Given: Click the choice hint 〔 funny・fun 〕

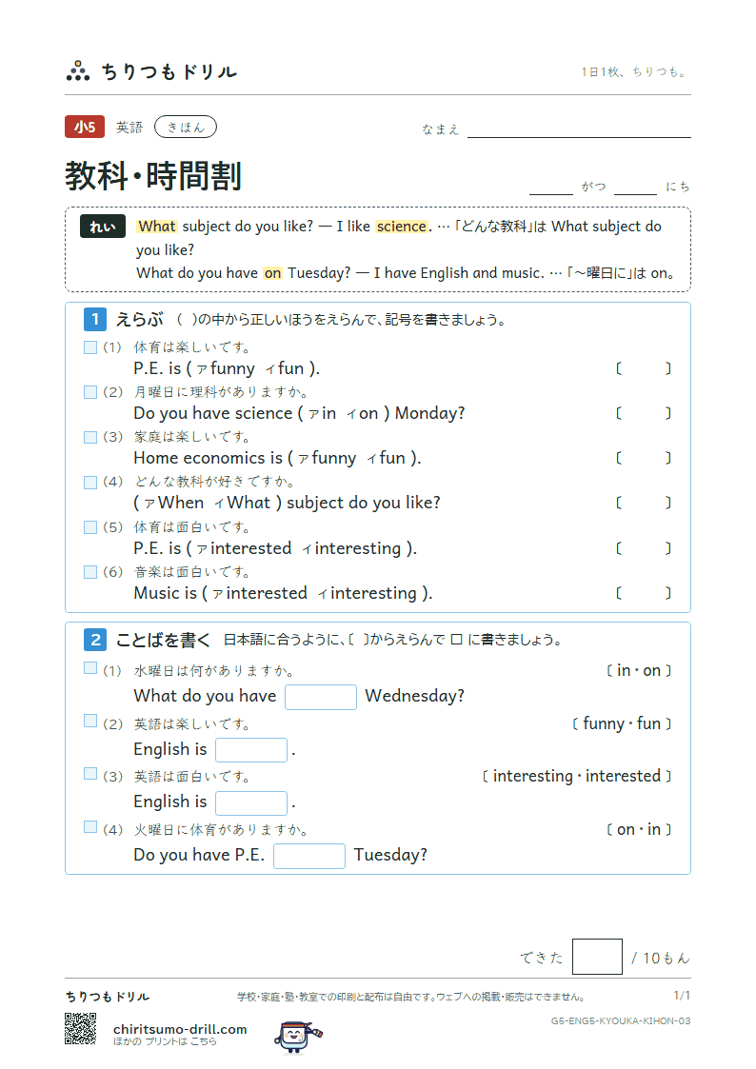Looking at the screenshot, I should (622, 723).
